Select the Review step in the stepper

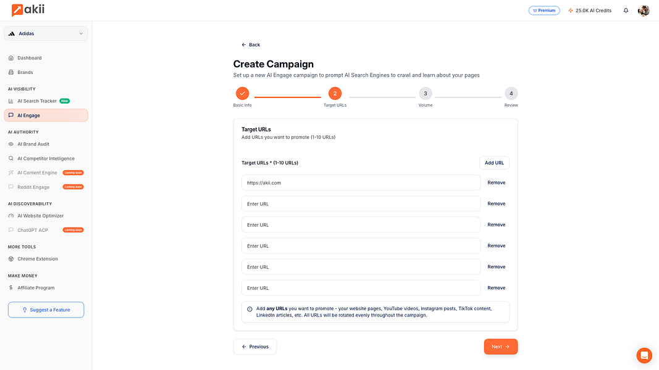point(511,94)
